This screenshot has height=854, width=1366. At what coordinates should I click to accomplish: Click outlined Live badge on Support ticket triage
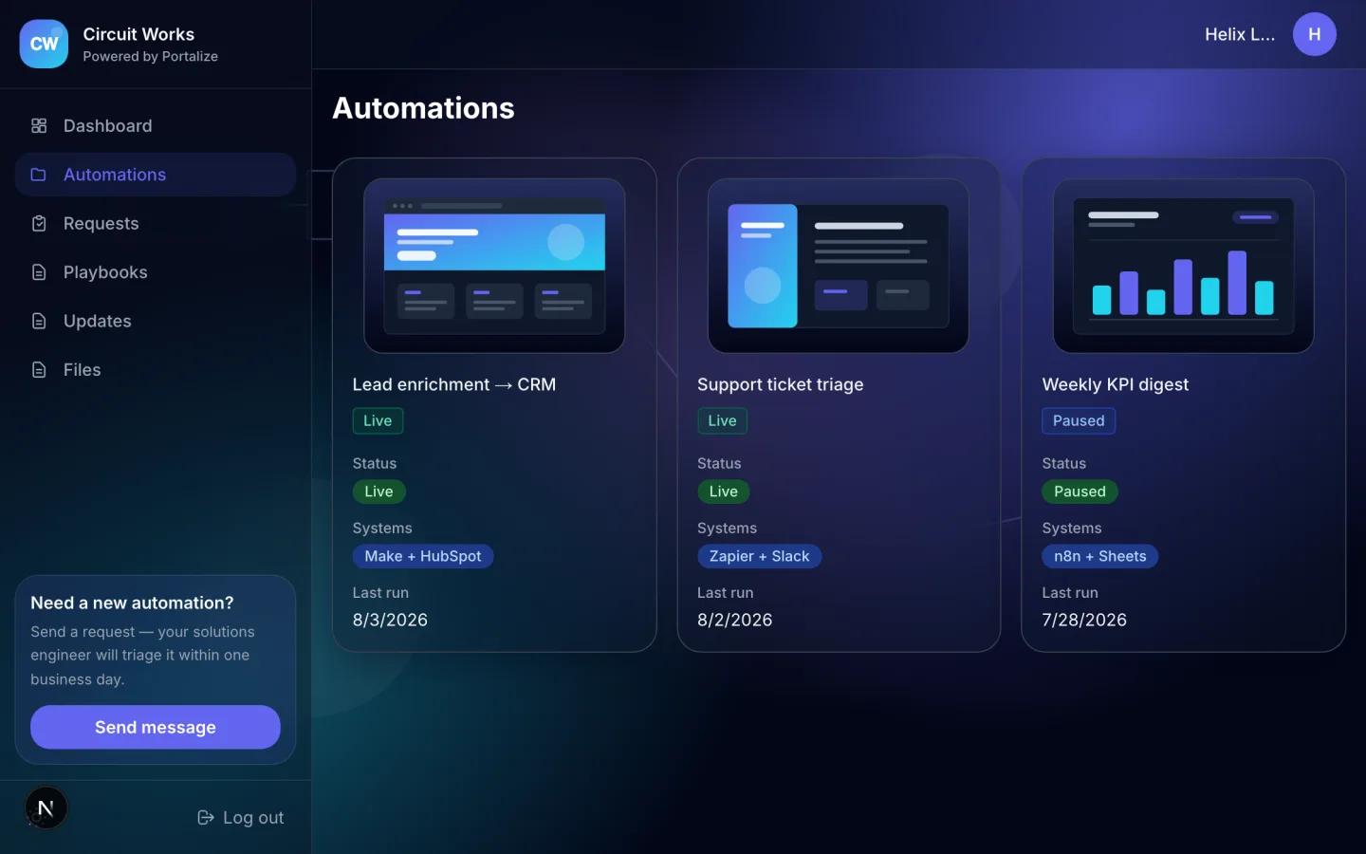pyautogui.click(x=722, y=420)
